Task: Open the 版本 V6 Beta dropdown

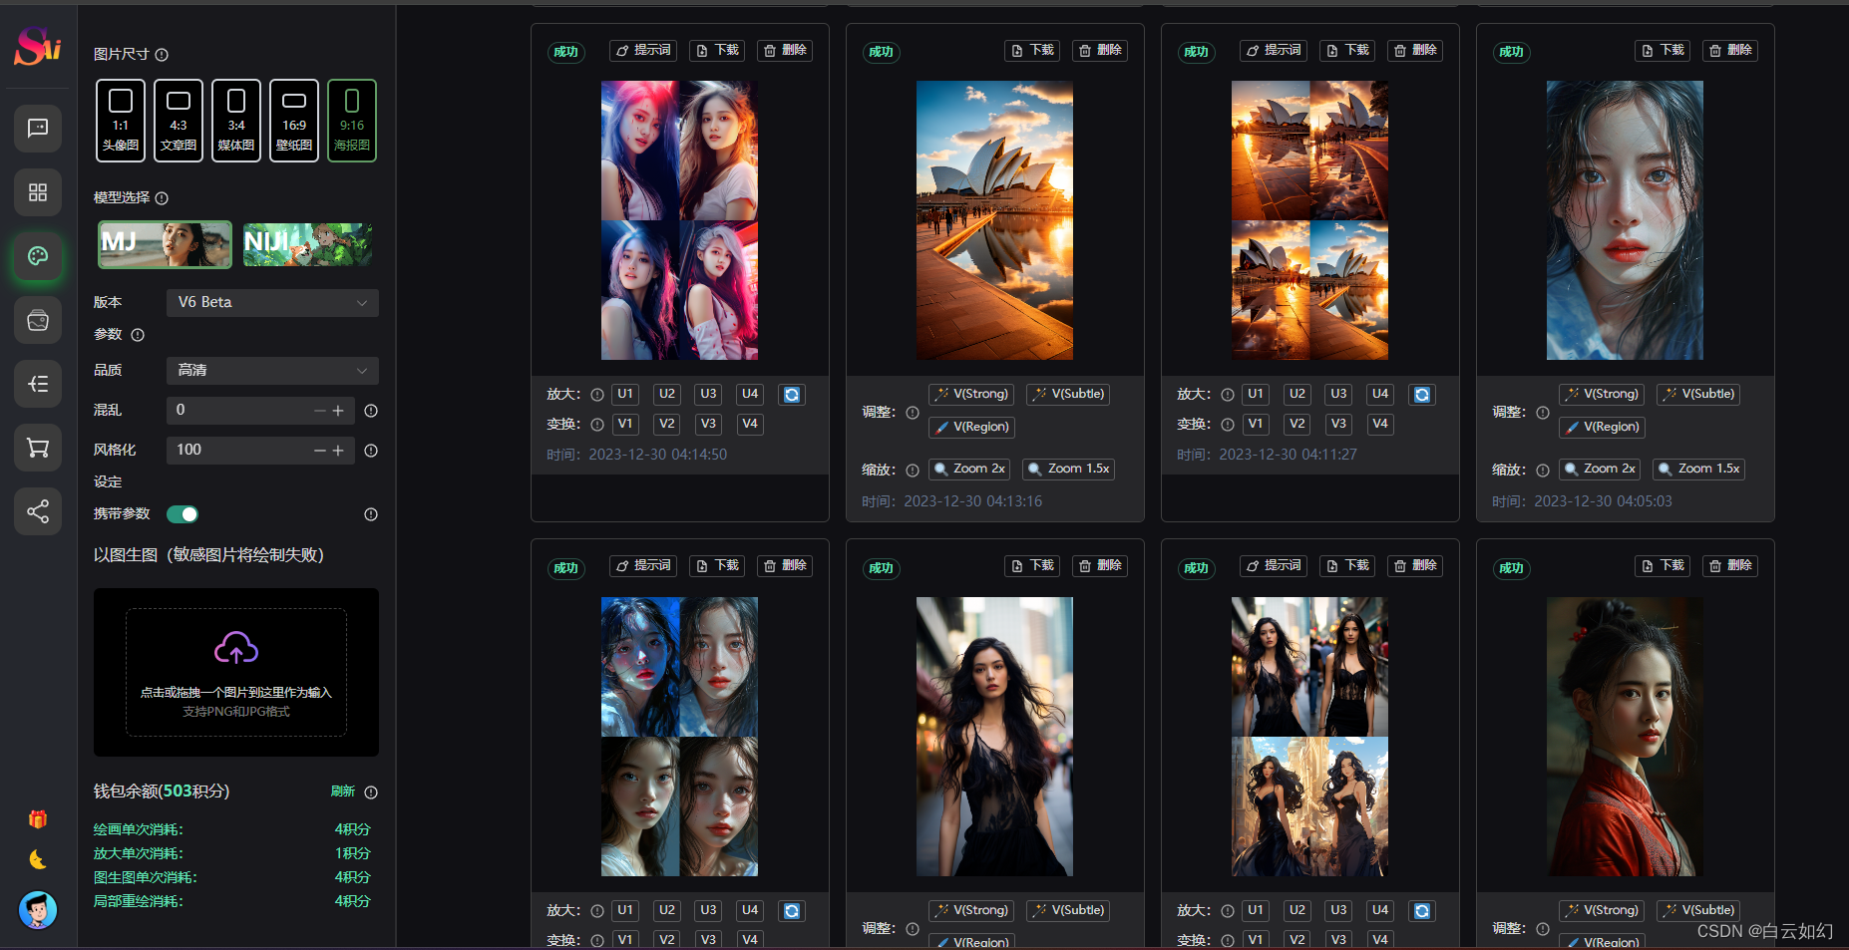Action: (x=272, y=302)
